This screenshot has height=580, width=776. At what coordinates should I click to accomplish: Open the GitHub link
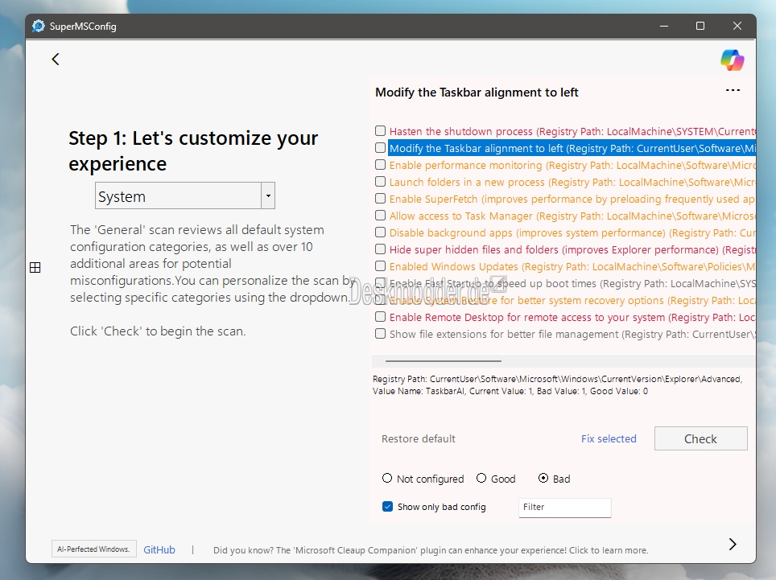[159, 550]
